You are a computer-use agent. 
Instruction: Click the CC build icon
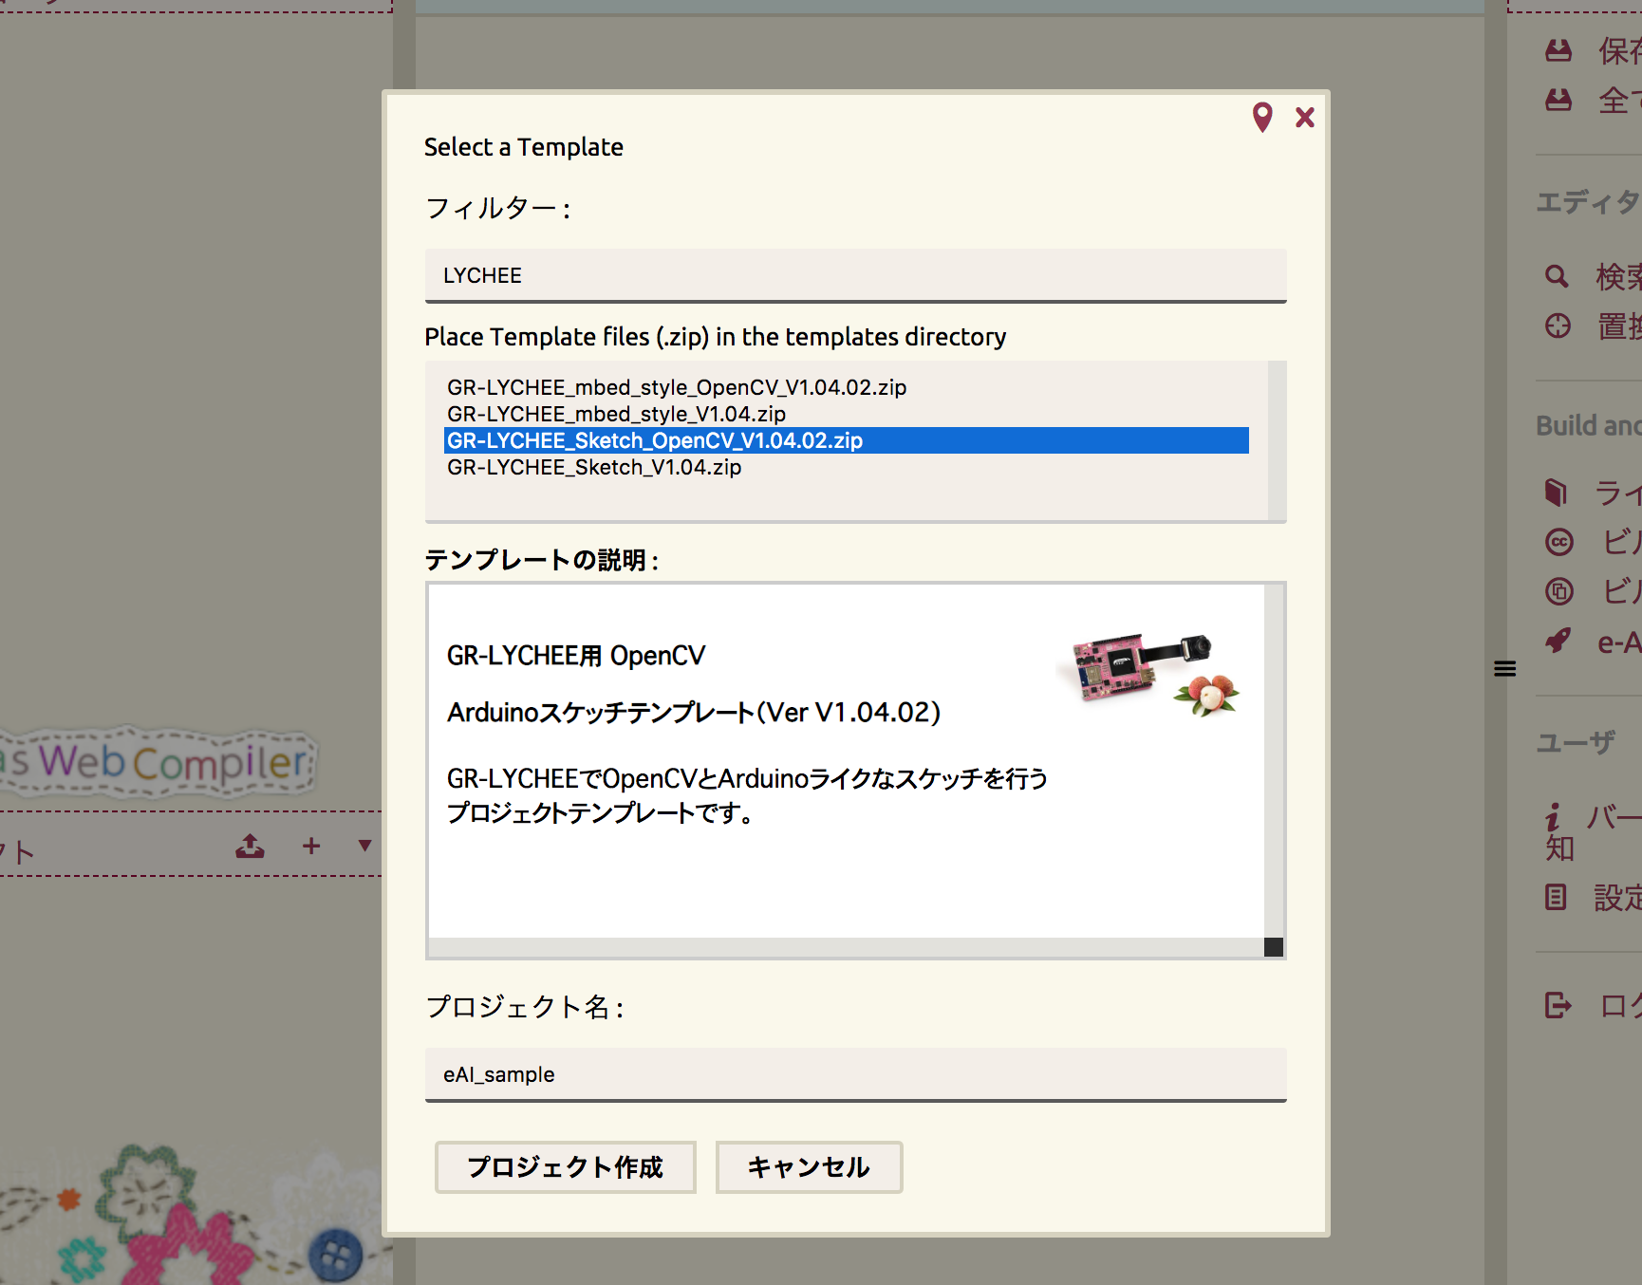[x=1559, y=542]
